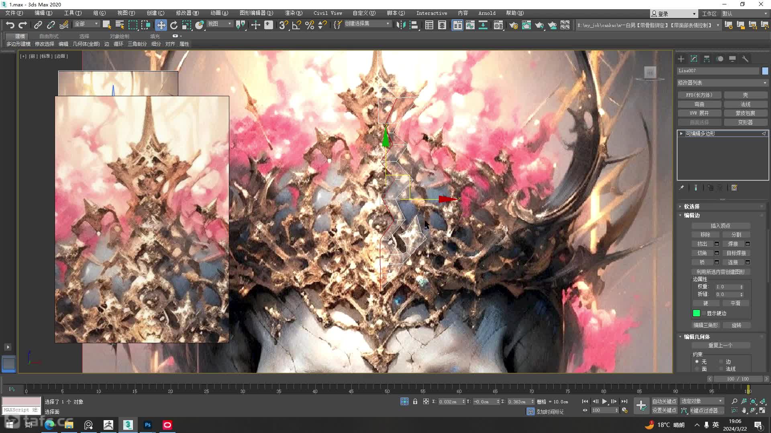Select the 边 constraint radio button
Image resolution: width=771 pixels, height=433 pixels.
tap(721, 362)
